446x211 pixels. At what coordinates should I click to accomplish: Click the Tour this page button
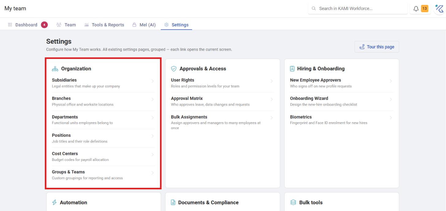pos(377,47)
